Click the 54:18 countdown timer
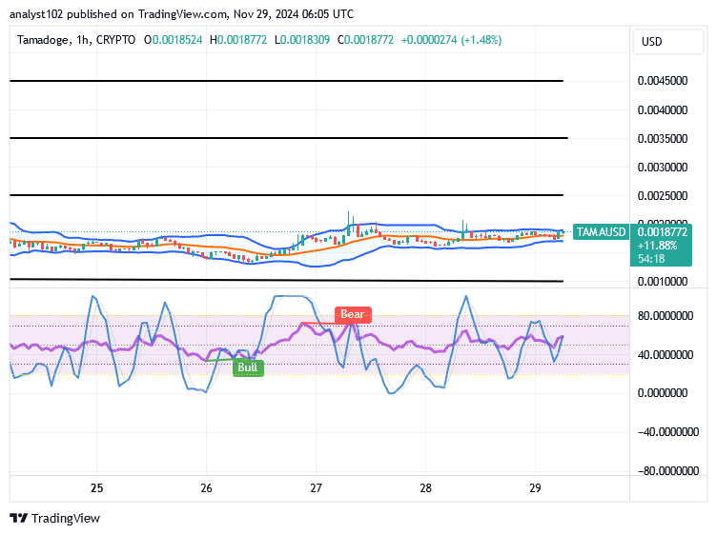Viewport: 717px width, 535px height. pyautogui.click(x=651, y=259)
